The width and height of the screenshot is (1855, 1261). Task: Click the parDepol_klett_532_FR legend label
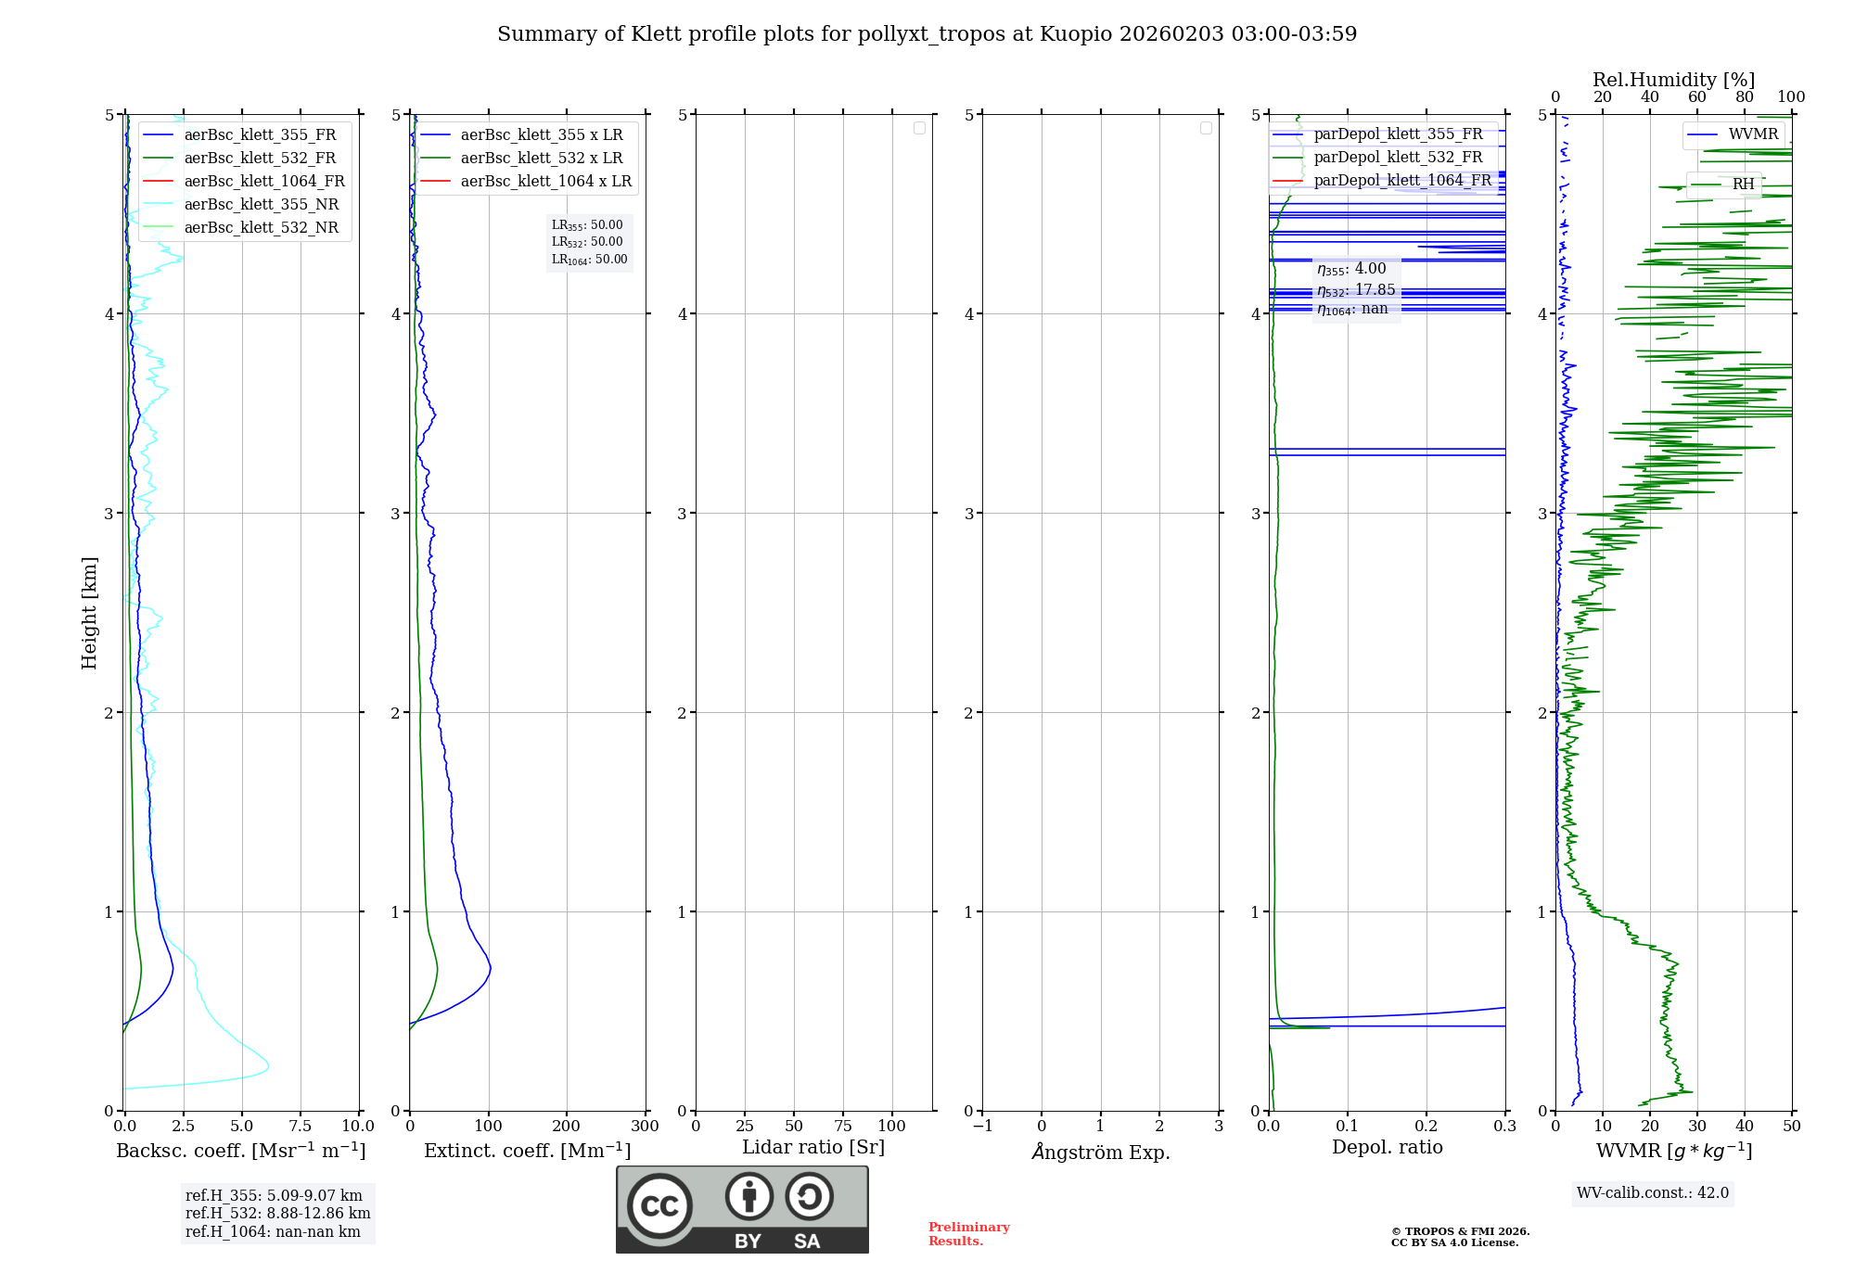click(x=1398, y=158)
